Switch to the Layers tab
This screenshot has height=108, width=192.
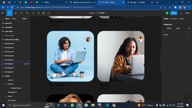[x=7, y=19]
